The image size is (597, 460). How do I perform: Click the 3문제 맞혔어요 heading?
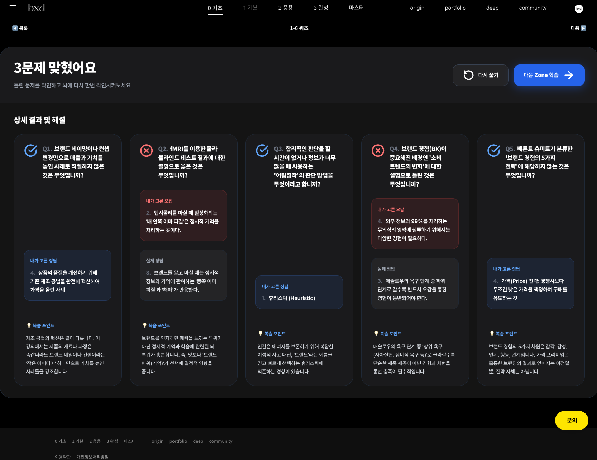(x=55, y=68)
